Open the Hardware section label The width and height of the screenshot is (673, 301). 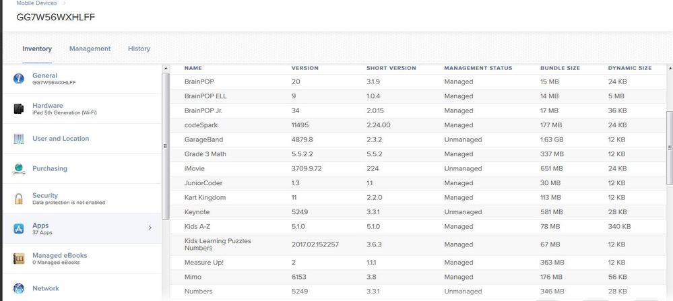pos(48,106)
